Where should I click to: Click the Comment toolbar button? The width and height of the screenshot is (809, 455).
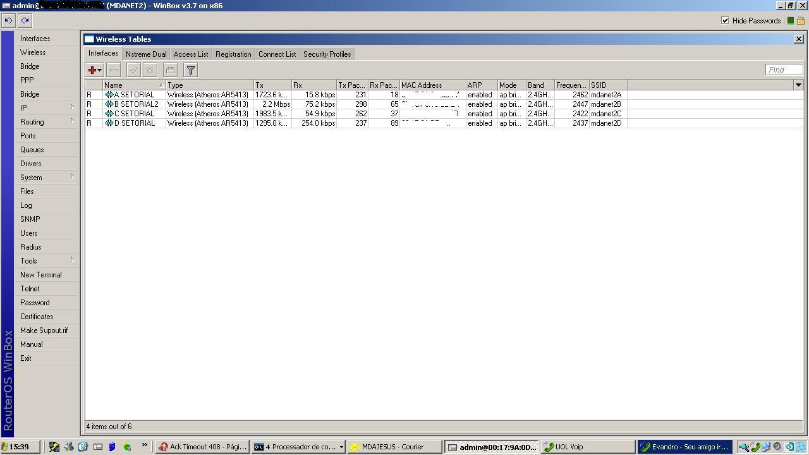coord(170,70)
